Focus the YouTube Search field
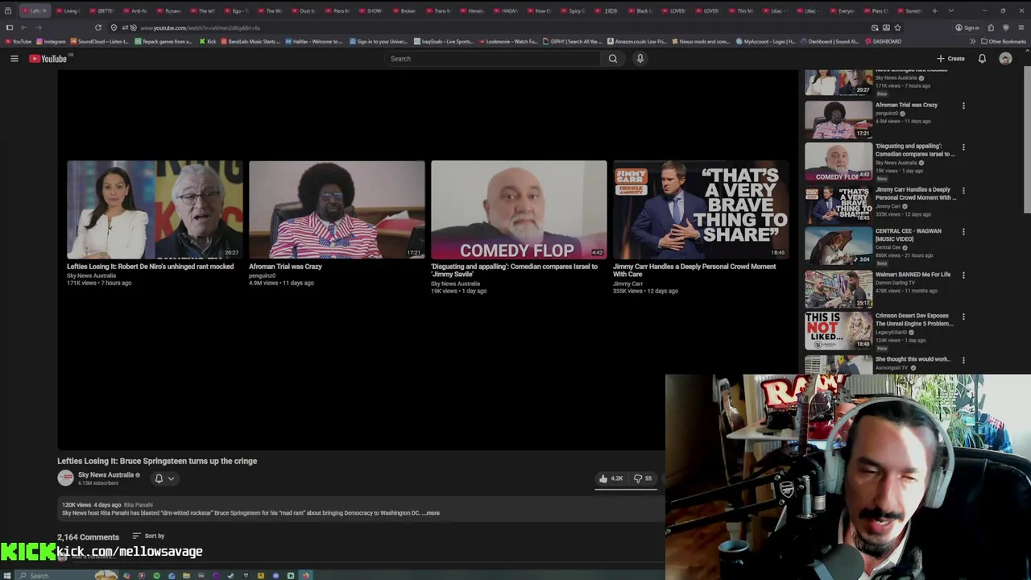The height and width of the screenshot is (580, 1031). click(x=492, y=59)
